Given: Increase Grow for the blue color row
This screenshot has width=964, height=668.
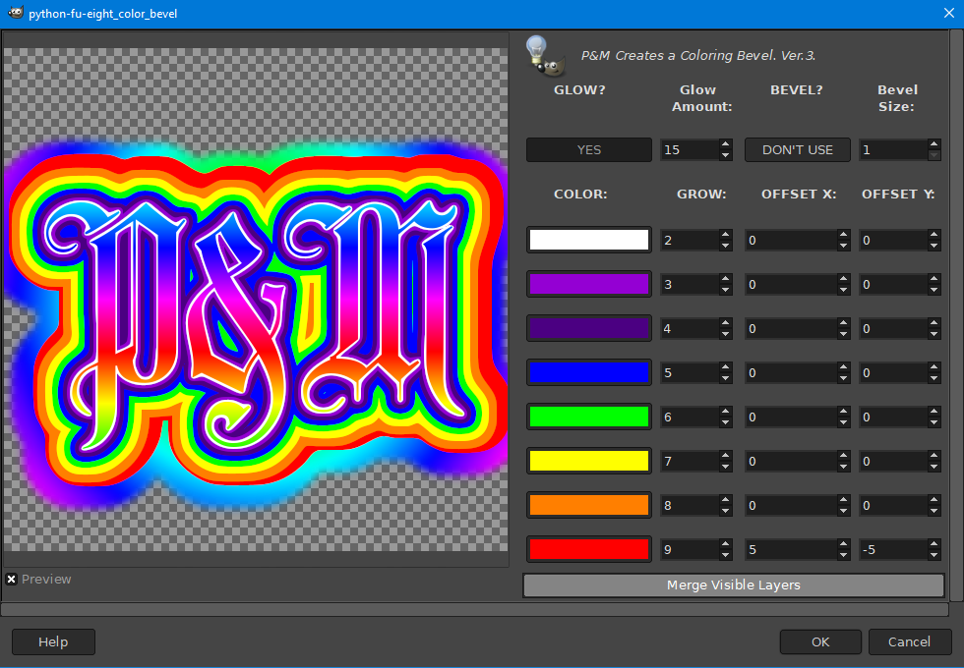Looking at the screenshot, I should (x=726, y=367).
